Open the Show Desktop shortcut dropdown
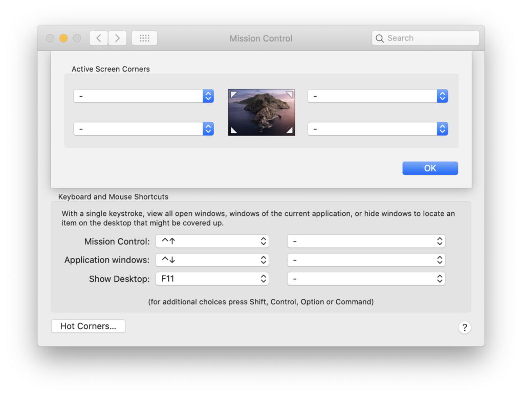This screenshot has width=522, height=396. 212,278
